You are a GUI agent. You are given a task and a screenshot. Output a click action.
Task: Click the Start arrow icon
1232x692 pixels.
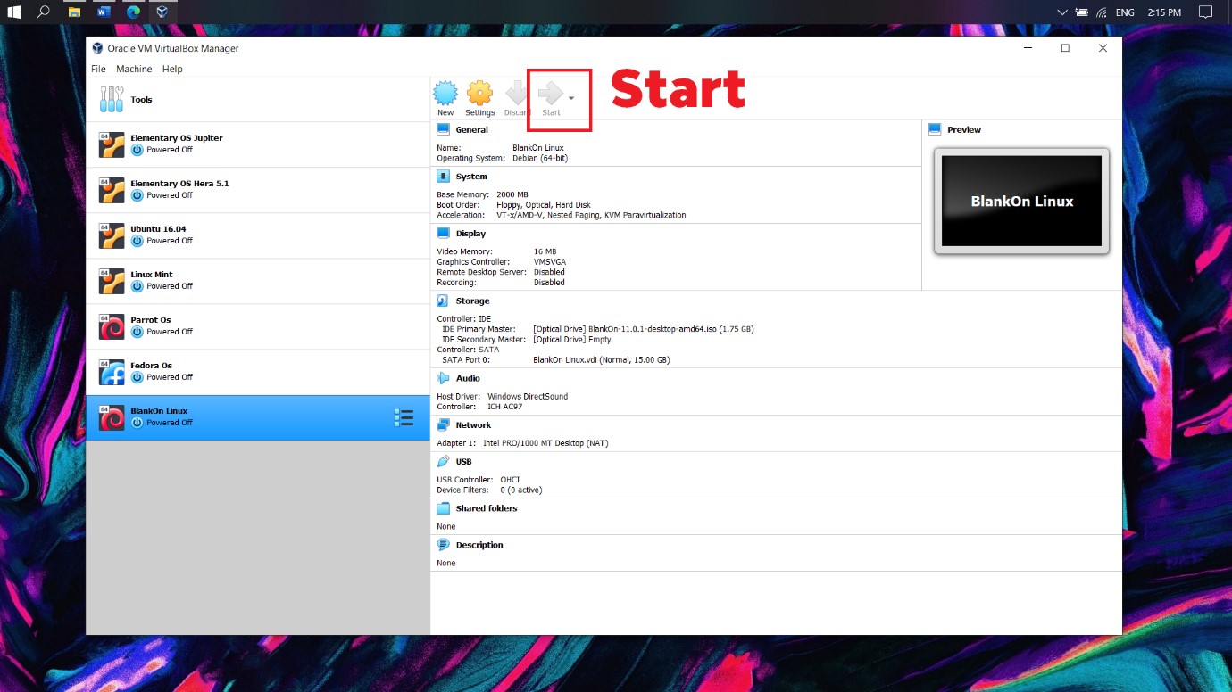pyautogui.click(x=551, y=93)
